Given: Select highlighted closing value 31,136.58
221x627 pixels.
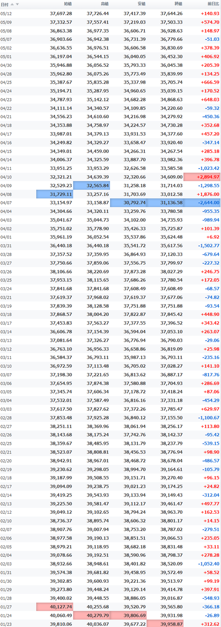Looking at the screenshot, I should pyautogui.click(x=165, y=202).
